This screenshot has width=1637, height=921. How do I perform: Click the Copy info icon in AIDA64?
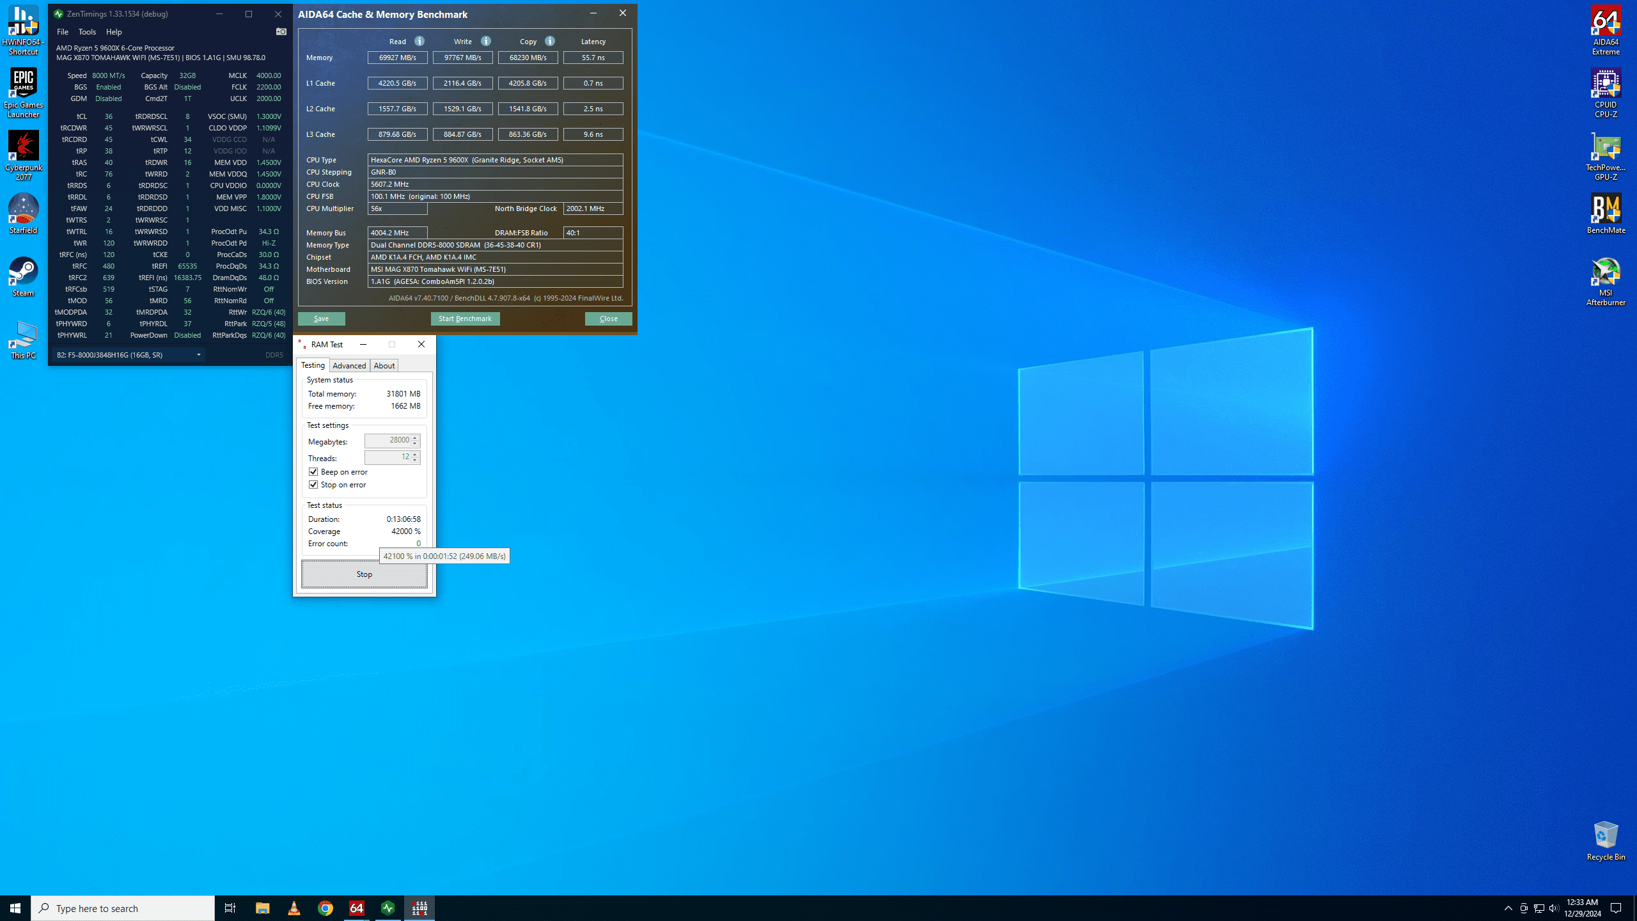(550, 41)
